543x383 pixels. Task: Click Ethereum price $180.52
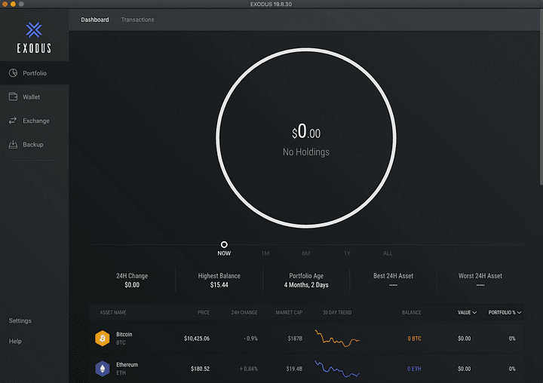tap(200, 369)
